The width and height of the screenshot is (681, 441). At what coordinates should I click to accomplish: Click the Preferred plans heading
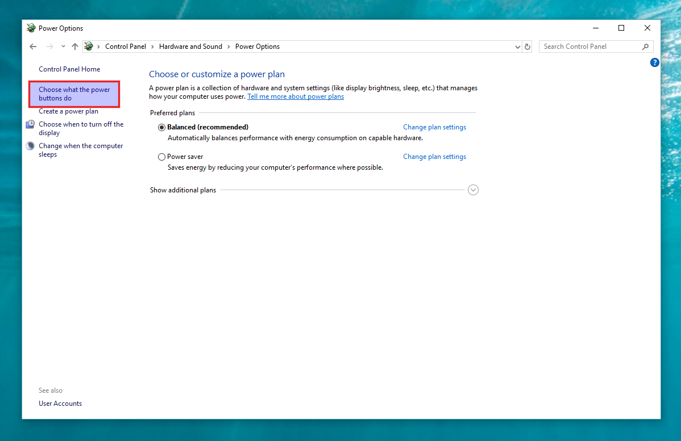(x=172, y=113)
